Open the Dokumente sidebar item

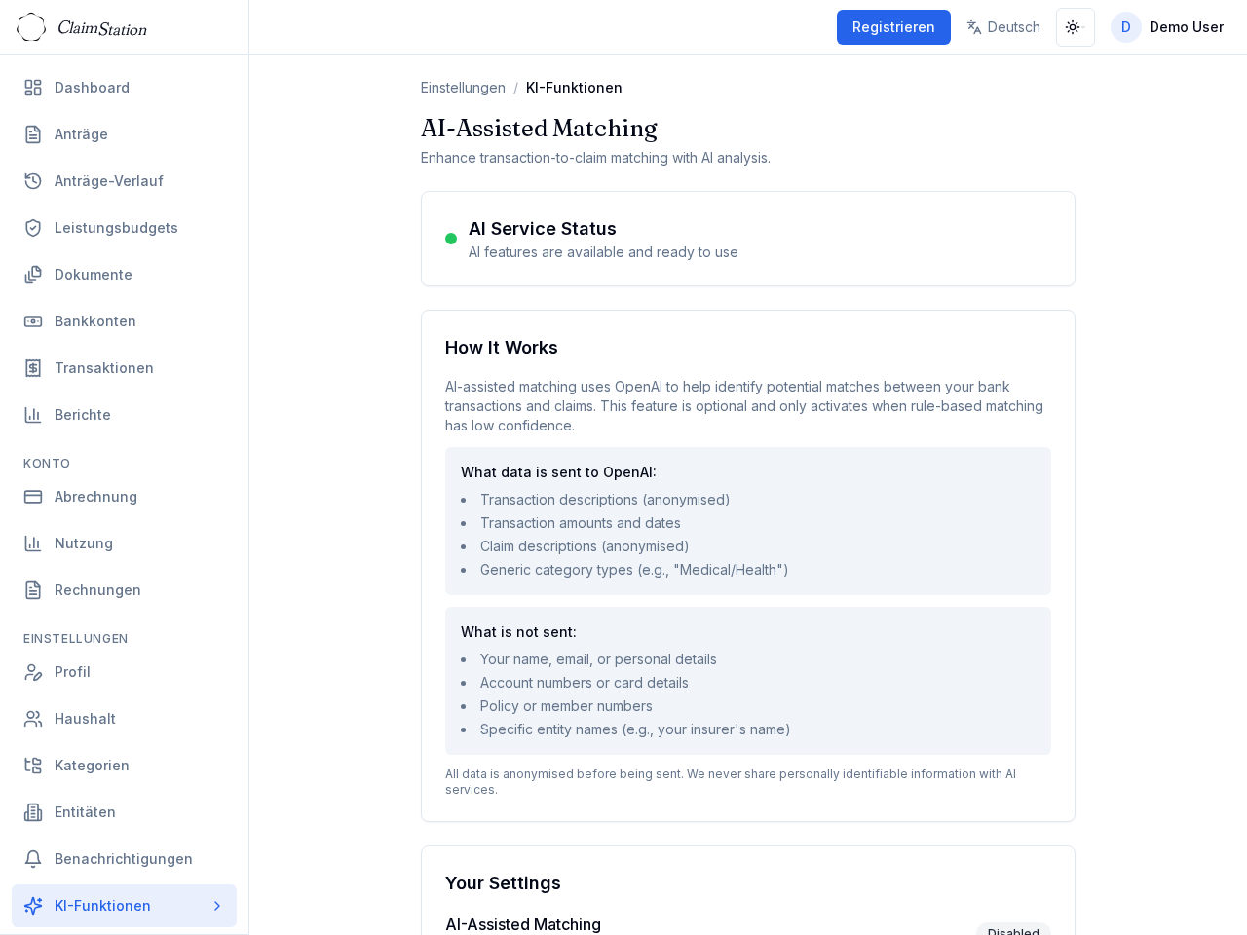tap(94, 275)
